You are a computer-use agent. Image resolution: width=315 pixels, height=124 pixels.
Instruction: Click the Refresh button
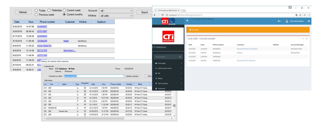23,12
